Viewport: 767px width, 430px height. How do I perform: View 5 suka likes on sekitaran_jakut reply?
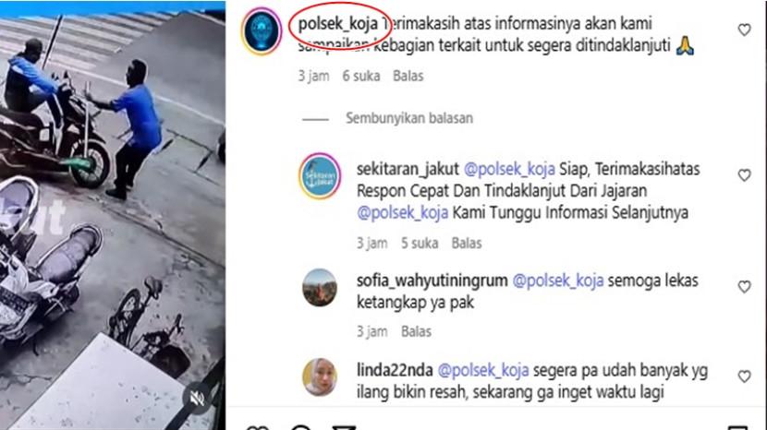420,244
